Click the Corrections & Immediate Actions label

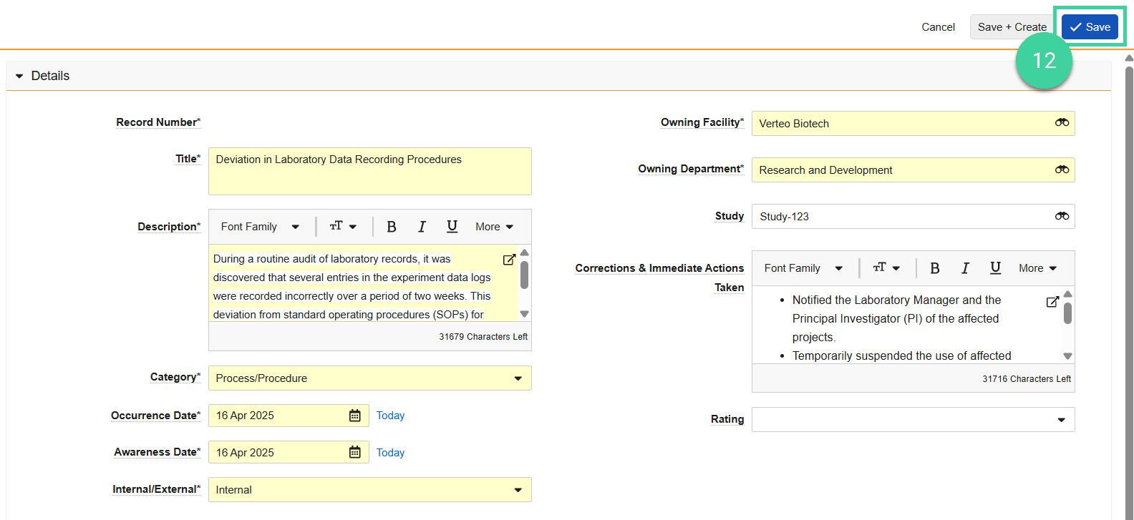tap(659, 278)
